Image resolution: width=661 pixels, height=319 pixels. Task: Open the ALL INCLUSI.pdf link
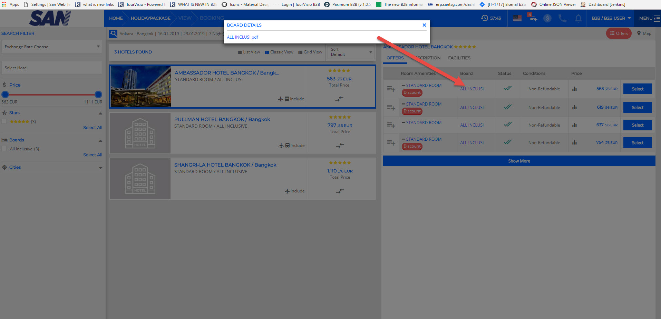pos(242,37)
